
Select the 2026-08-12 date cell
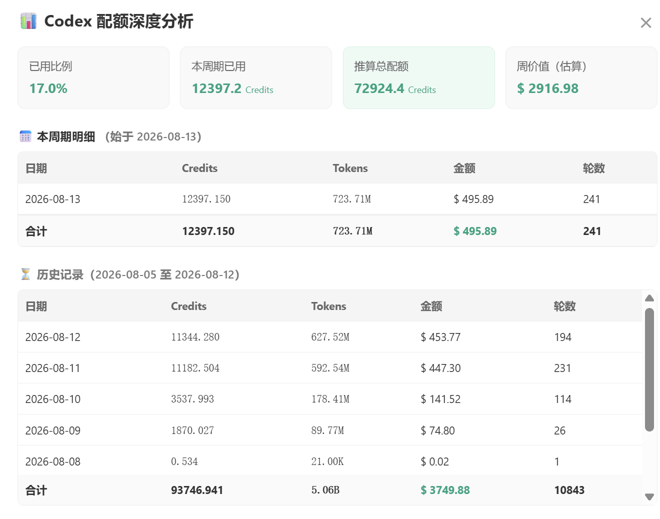(x=53, y=337)
